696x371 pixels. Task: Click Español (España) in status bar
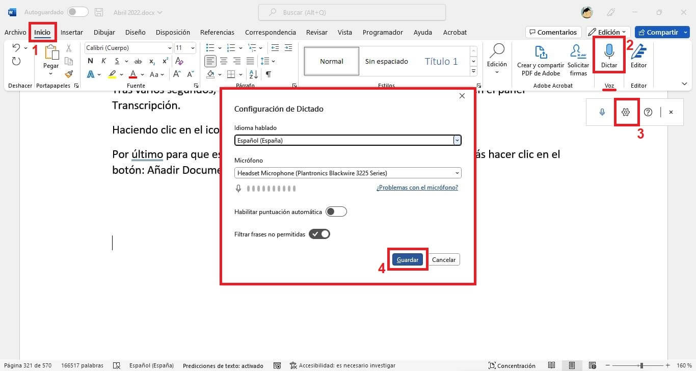click(x=151, y=365)
